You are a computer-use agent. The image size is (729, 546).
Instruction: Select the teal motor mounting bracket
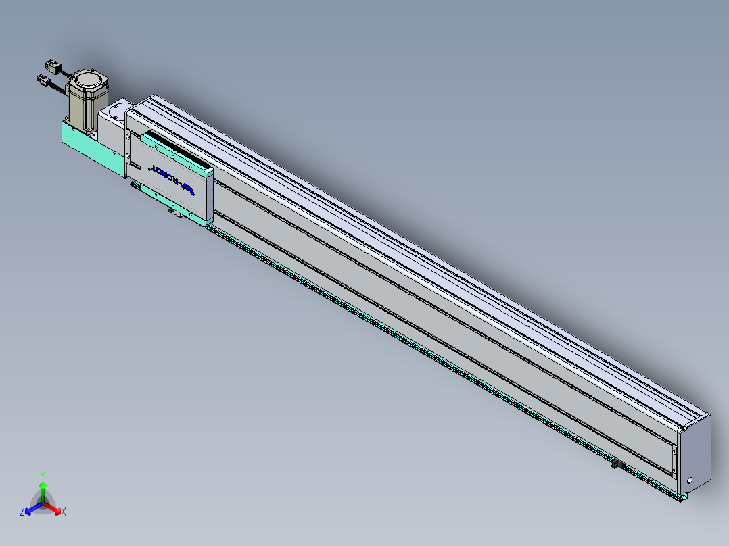pyautogui.click(x=92, y=149)
